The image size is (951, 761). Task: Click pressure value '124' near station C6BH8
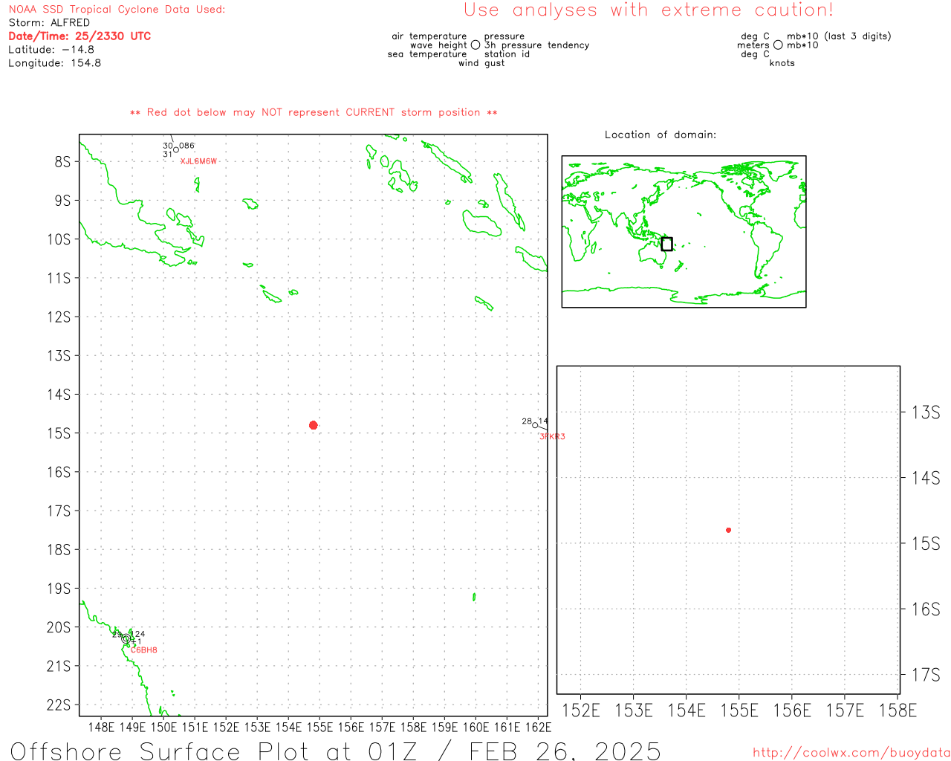137,635
